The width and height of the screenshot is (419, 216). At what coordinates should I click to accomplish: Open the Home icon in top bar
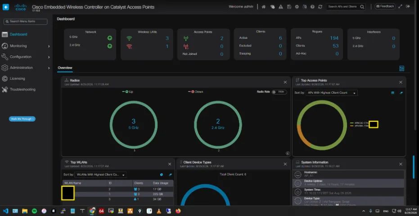[x=264, y=7]
